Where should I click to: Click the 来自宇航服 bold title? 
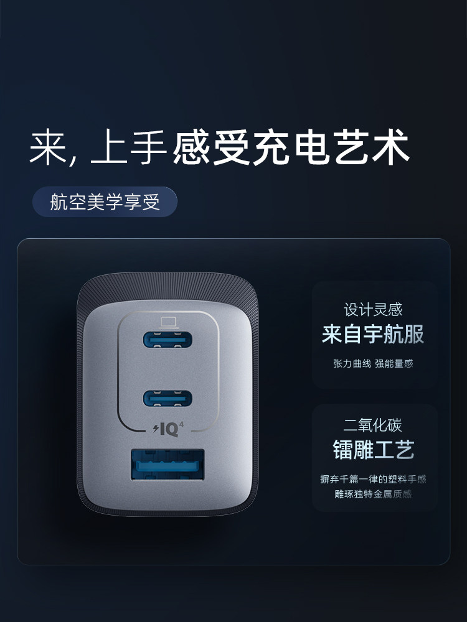[x=373, y=334]
